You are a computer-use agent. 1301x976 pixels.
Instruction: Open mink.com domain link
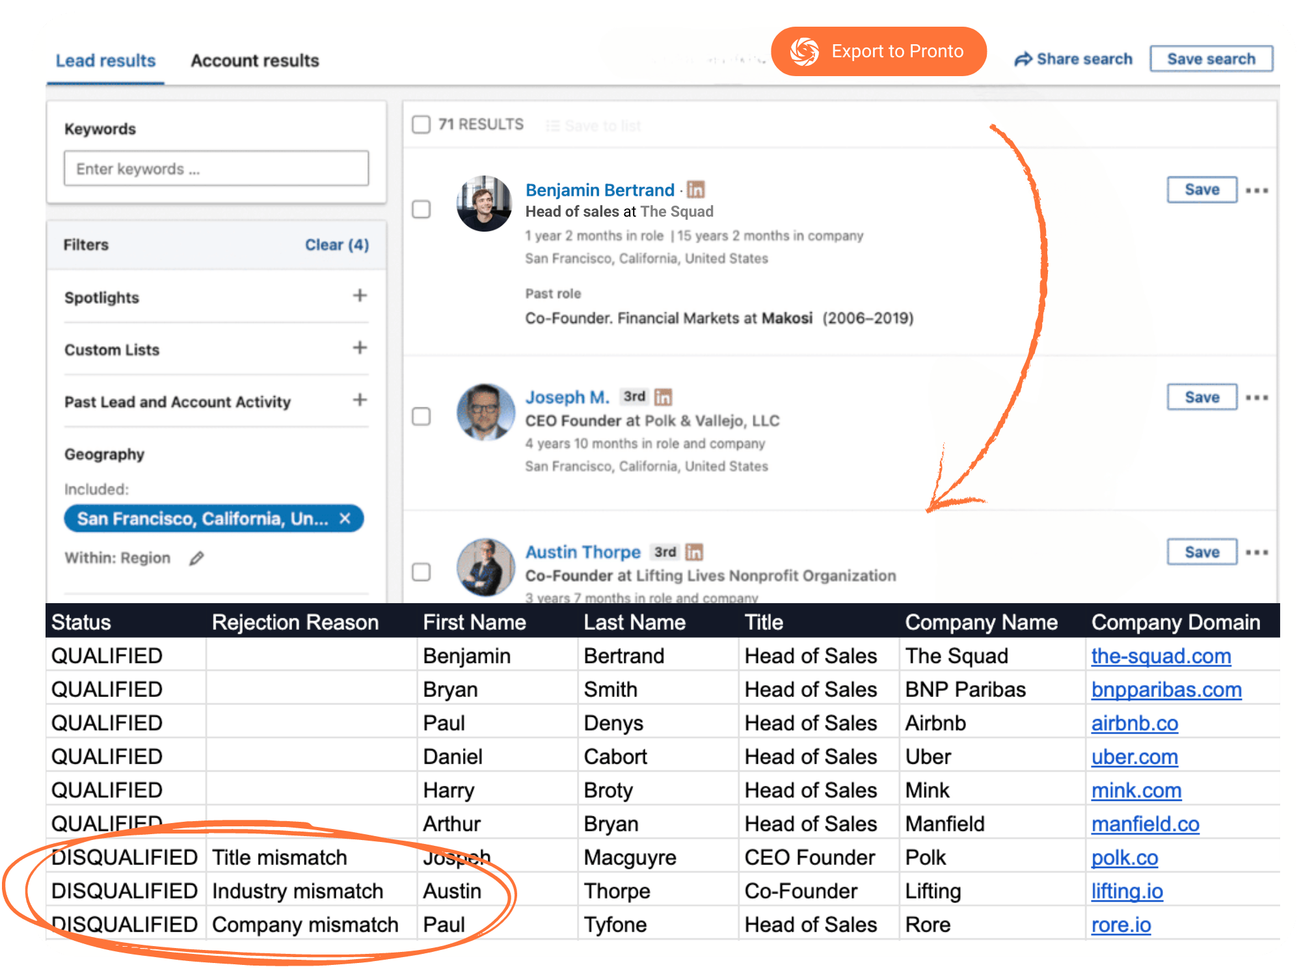click(x=1136, y=791)
